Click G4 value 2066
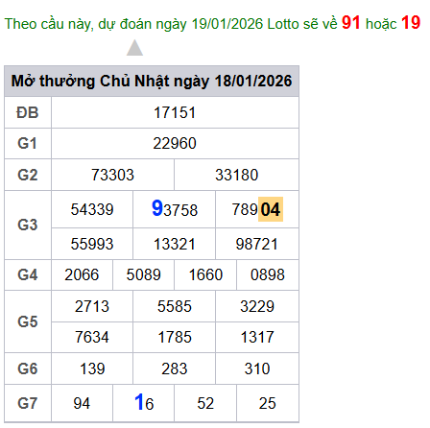 82,274
